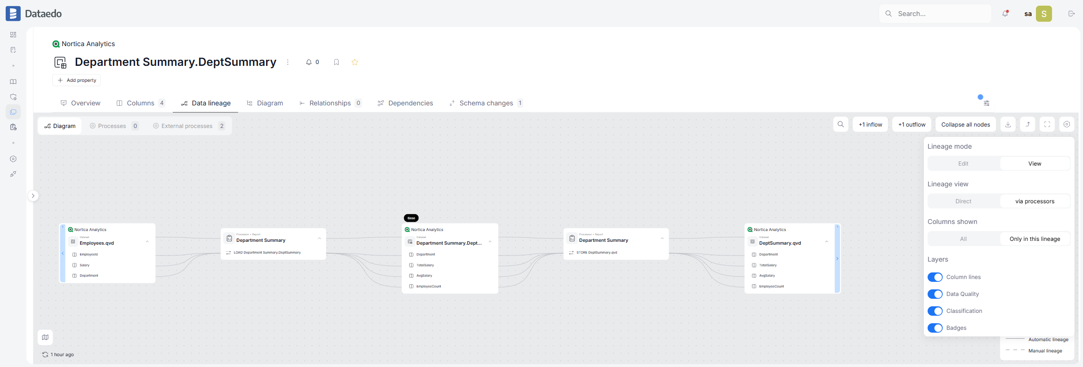Enter fullscreen lineage view
Image resolution: width=1083 pixels, height=367 pixels.
[1047, 124]
